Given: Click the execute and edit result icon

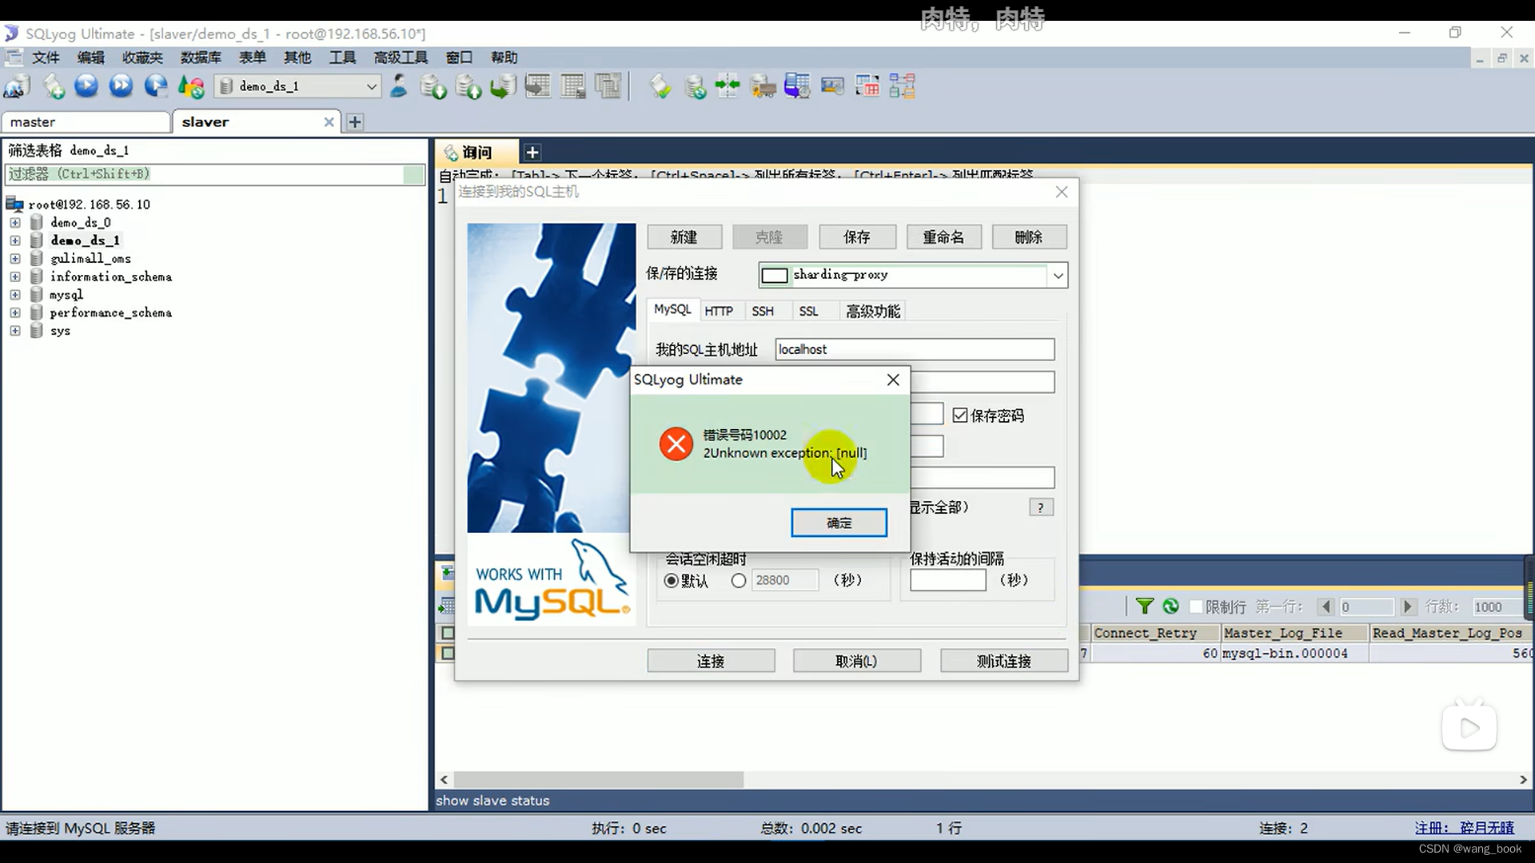Looking at the screenshot, I should click(x=156, y=86).
